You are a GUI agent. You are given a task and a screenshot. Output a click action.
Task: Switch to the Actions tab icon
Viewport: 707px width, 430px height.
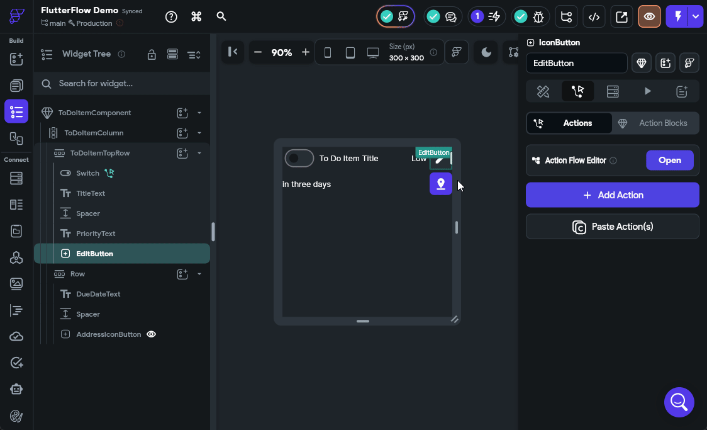point(577,91)
